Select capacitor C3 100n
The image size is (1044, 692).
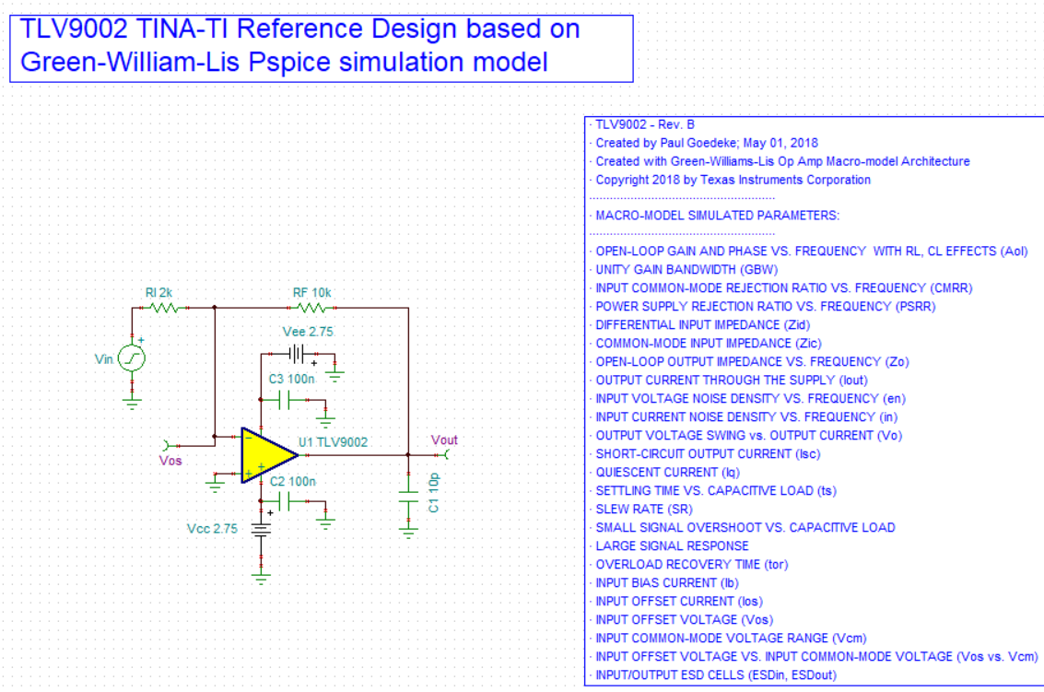(285, 400)
